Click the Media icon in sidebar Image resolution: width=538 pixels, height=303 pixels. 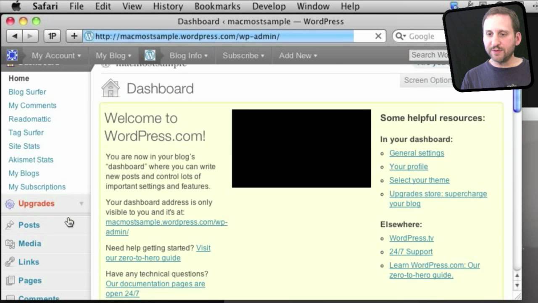[x=10, y=244]
